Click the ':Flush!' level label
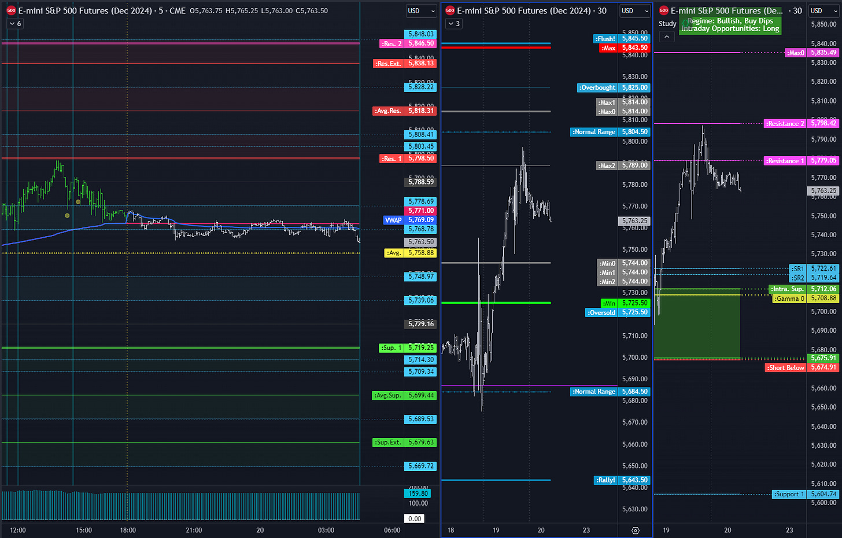Viewport: 842px width, 538px height. point(605,39)
